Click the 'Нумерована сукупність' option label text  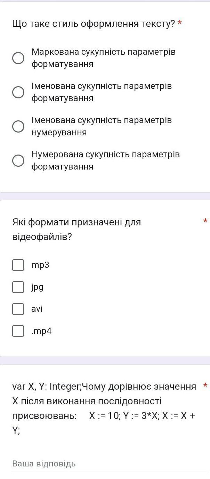[105, 160]
